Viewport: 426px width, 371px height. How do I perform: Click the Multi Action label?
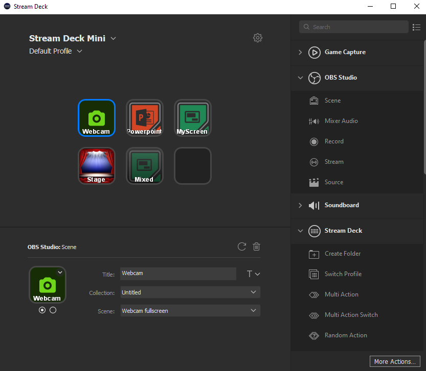342,294
